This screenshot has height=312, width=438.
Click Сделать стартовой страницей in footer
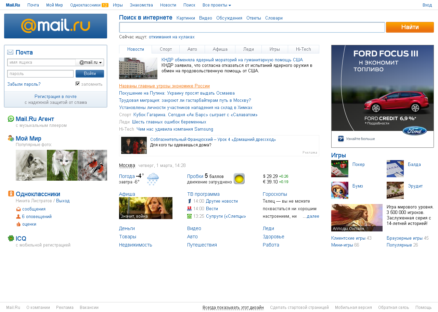pos(299,308)
